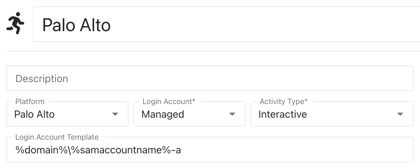Click after the -a suffix in template
420x168 pixels.
pos(182,150)
